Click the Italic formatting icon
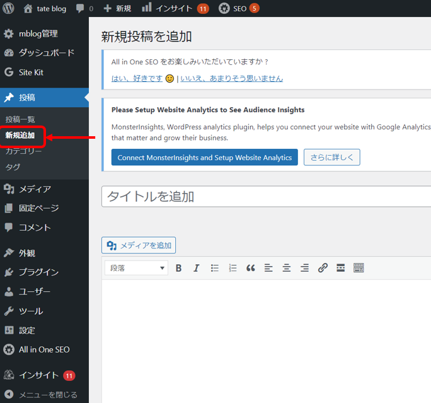431x403 pixels. (196, 268)
